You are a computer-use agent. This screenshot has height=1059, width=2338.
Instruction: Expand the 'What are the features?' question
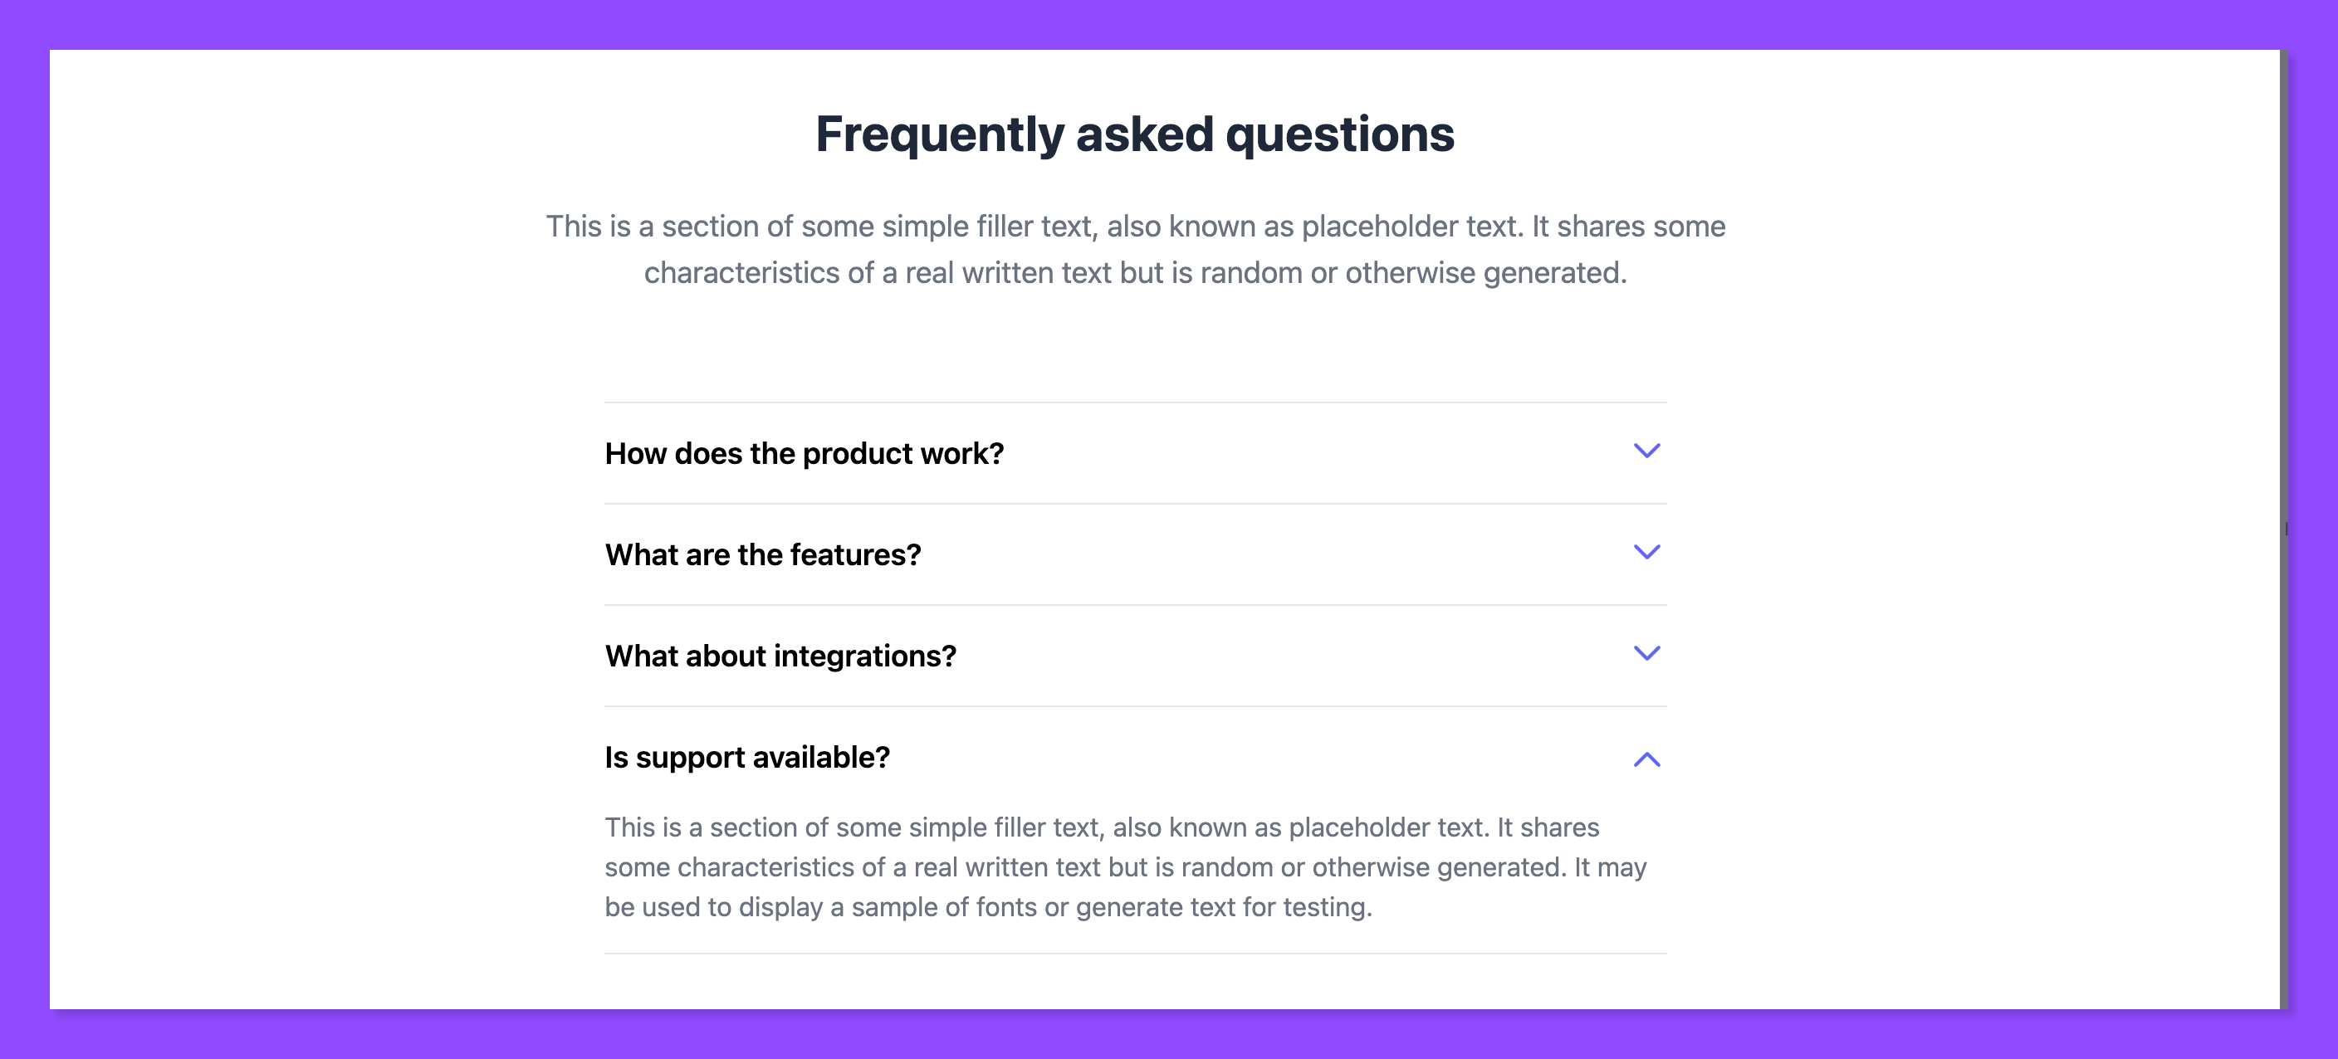pyautogui.click(x=762, y=554)
